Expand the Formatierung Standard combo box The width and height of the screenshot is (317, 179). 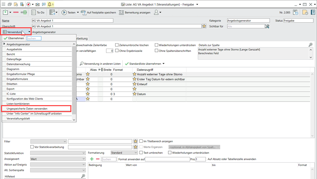tap(124, 153)
